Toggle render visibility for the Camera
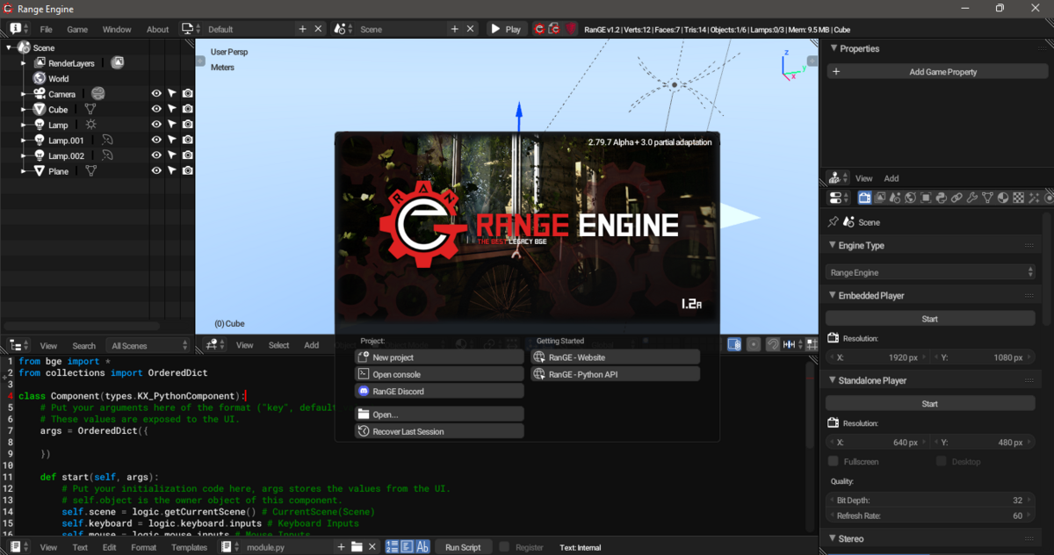 pyautogui.click(x=187, y=94)
